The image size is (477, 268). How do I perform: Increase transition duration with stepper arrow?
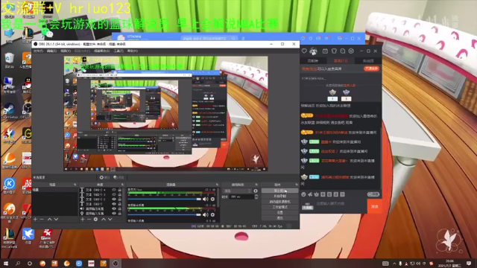coord(256,196)
